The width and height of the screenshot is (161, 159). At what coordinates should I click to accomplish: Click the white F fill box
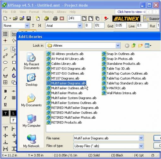[13, 120]
